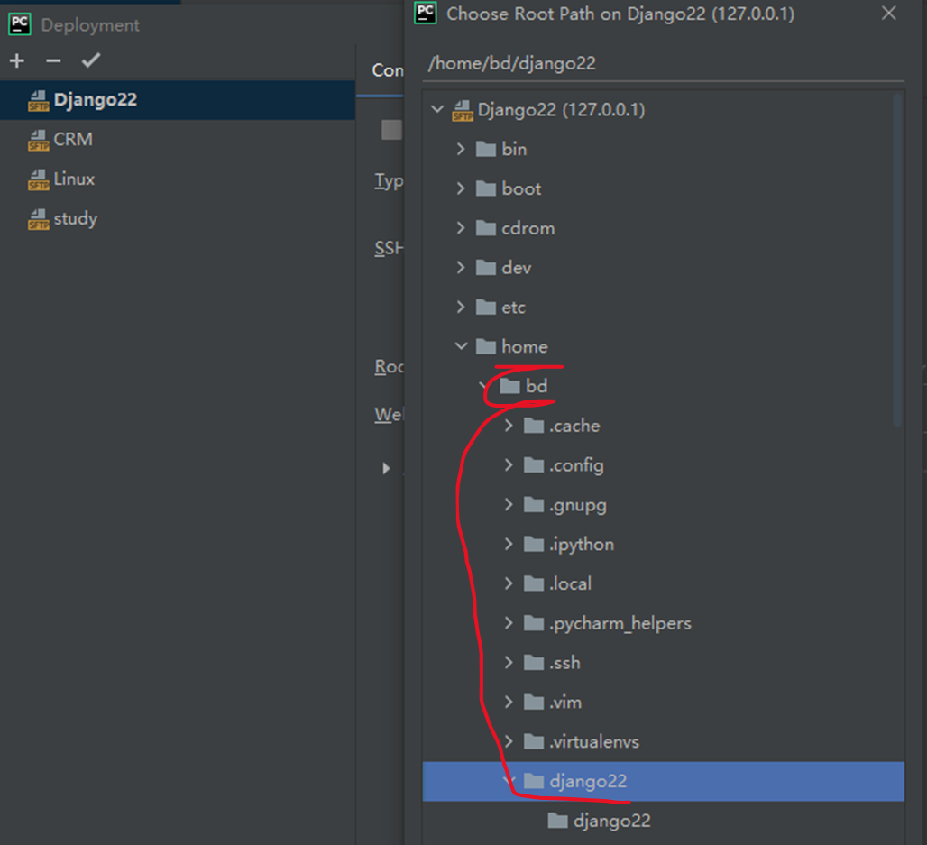Toggle the checkbox in the Connection panel
927x845 pixels.
pos(390,130)
